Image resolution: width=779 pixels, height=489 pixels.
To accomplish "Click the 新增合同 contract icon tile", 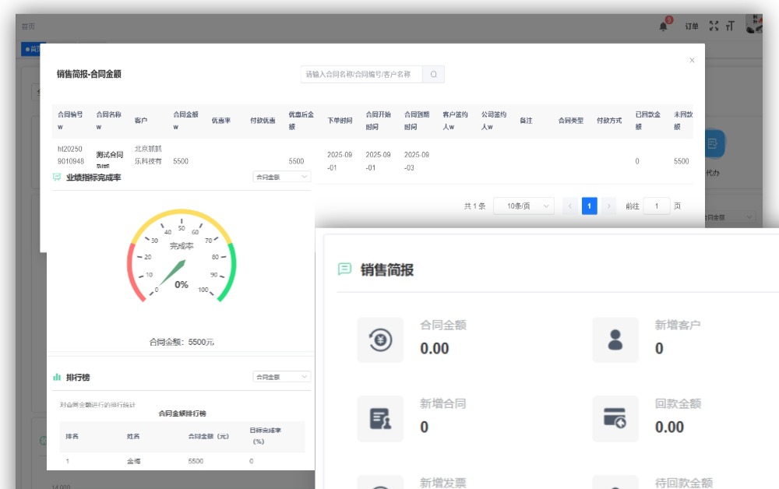I will click(x=380, y=418).
